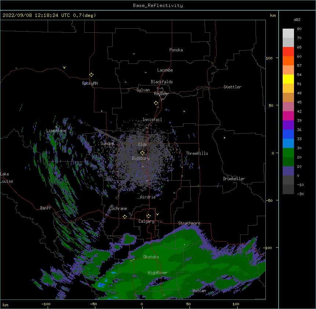Image resolution: width=316 pixels, height=309 pixels.
Task: Click the 2022/09/08 12:18:24 UTC timestamp
Action: coord(36,15)
